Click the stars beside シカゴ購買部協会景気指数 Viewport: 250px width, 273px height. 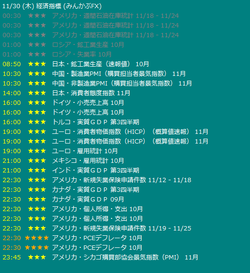pos(37,257)
